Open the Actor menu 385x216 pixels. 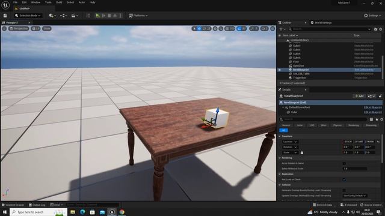tap(82, 2)
